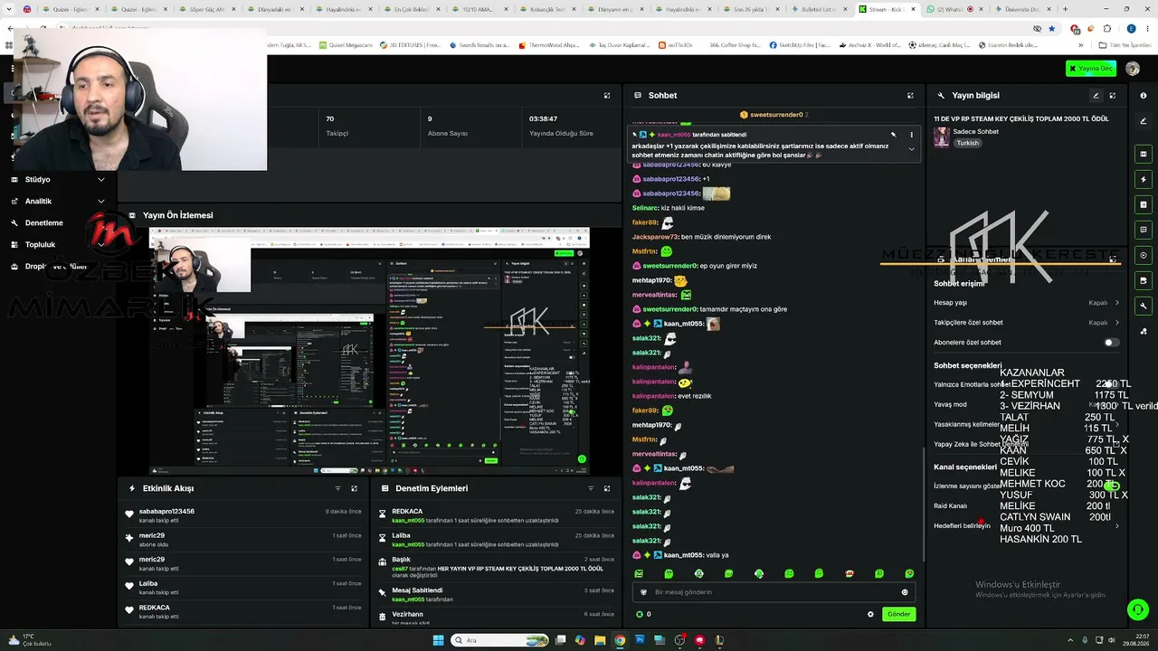Click the 03:38:47 stream duration
The height and width of the screenshot is (651, 1158).
tap(543, 118)
